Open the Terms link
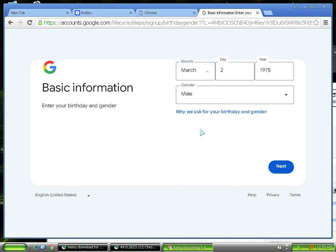The height and width of the screenshot is (252, 336). click(x=295, y=195)
